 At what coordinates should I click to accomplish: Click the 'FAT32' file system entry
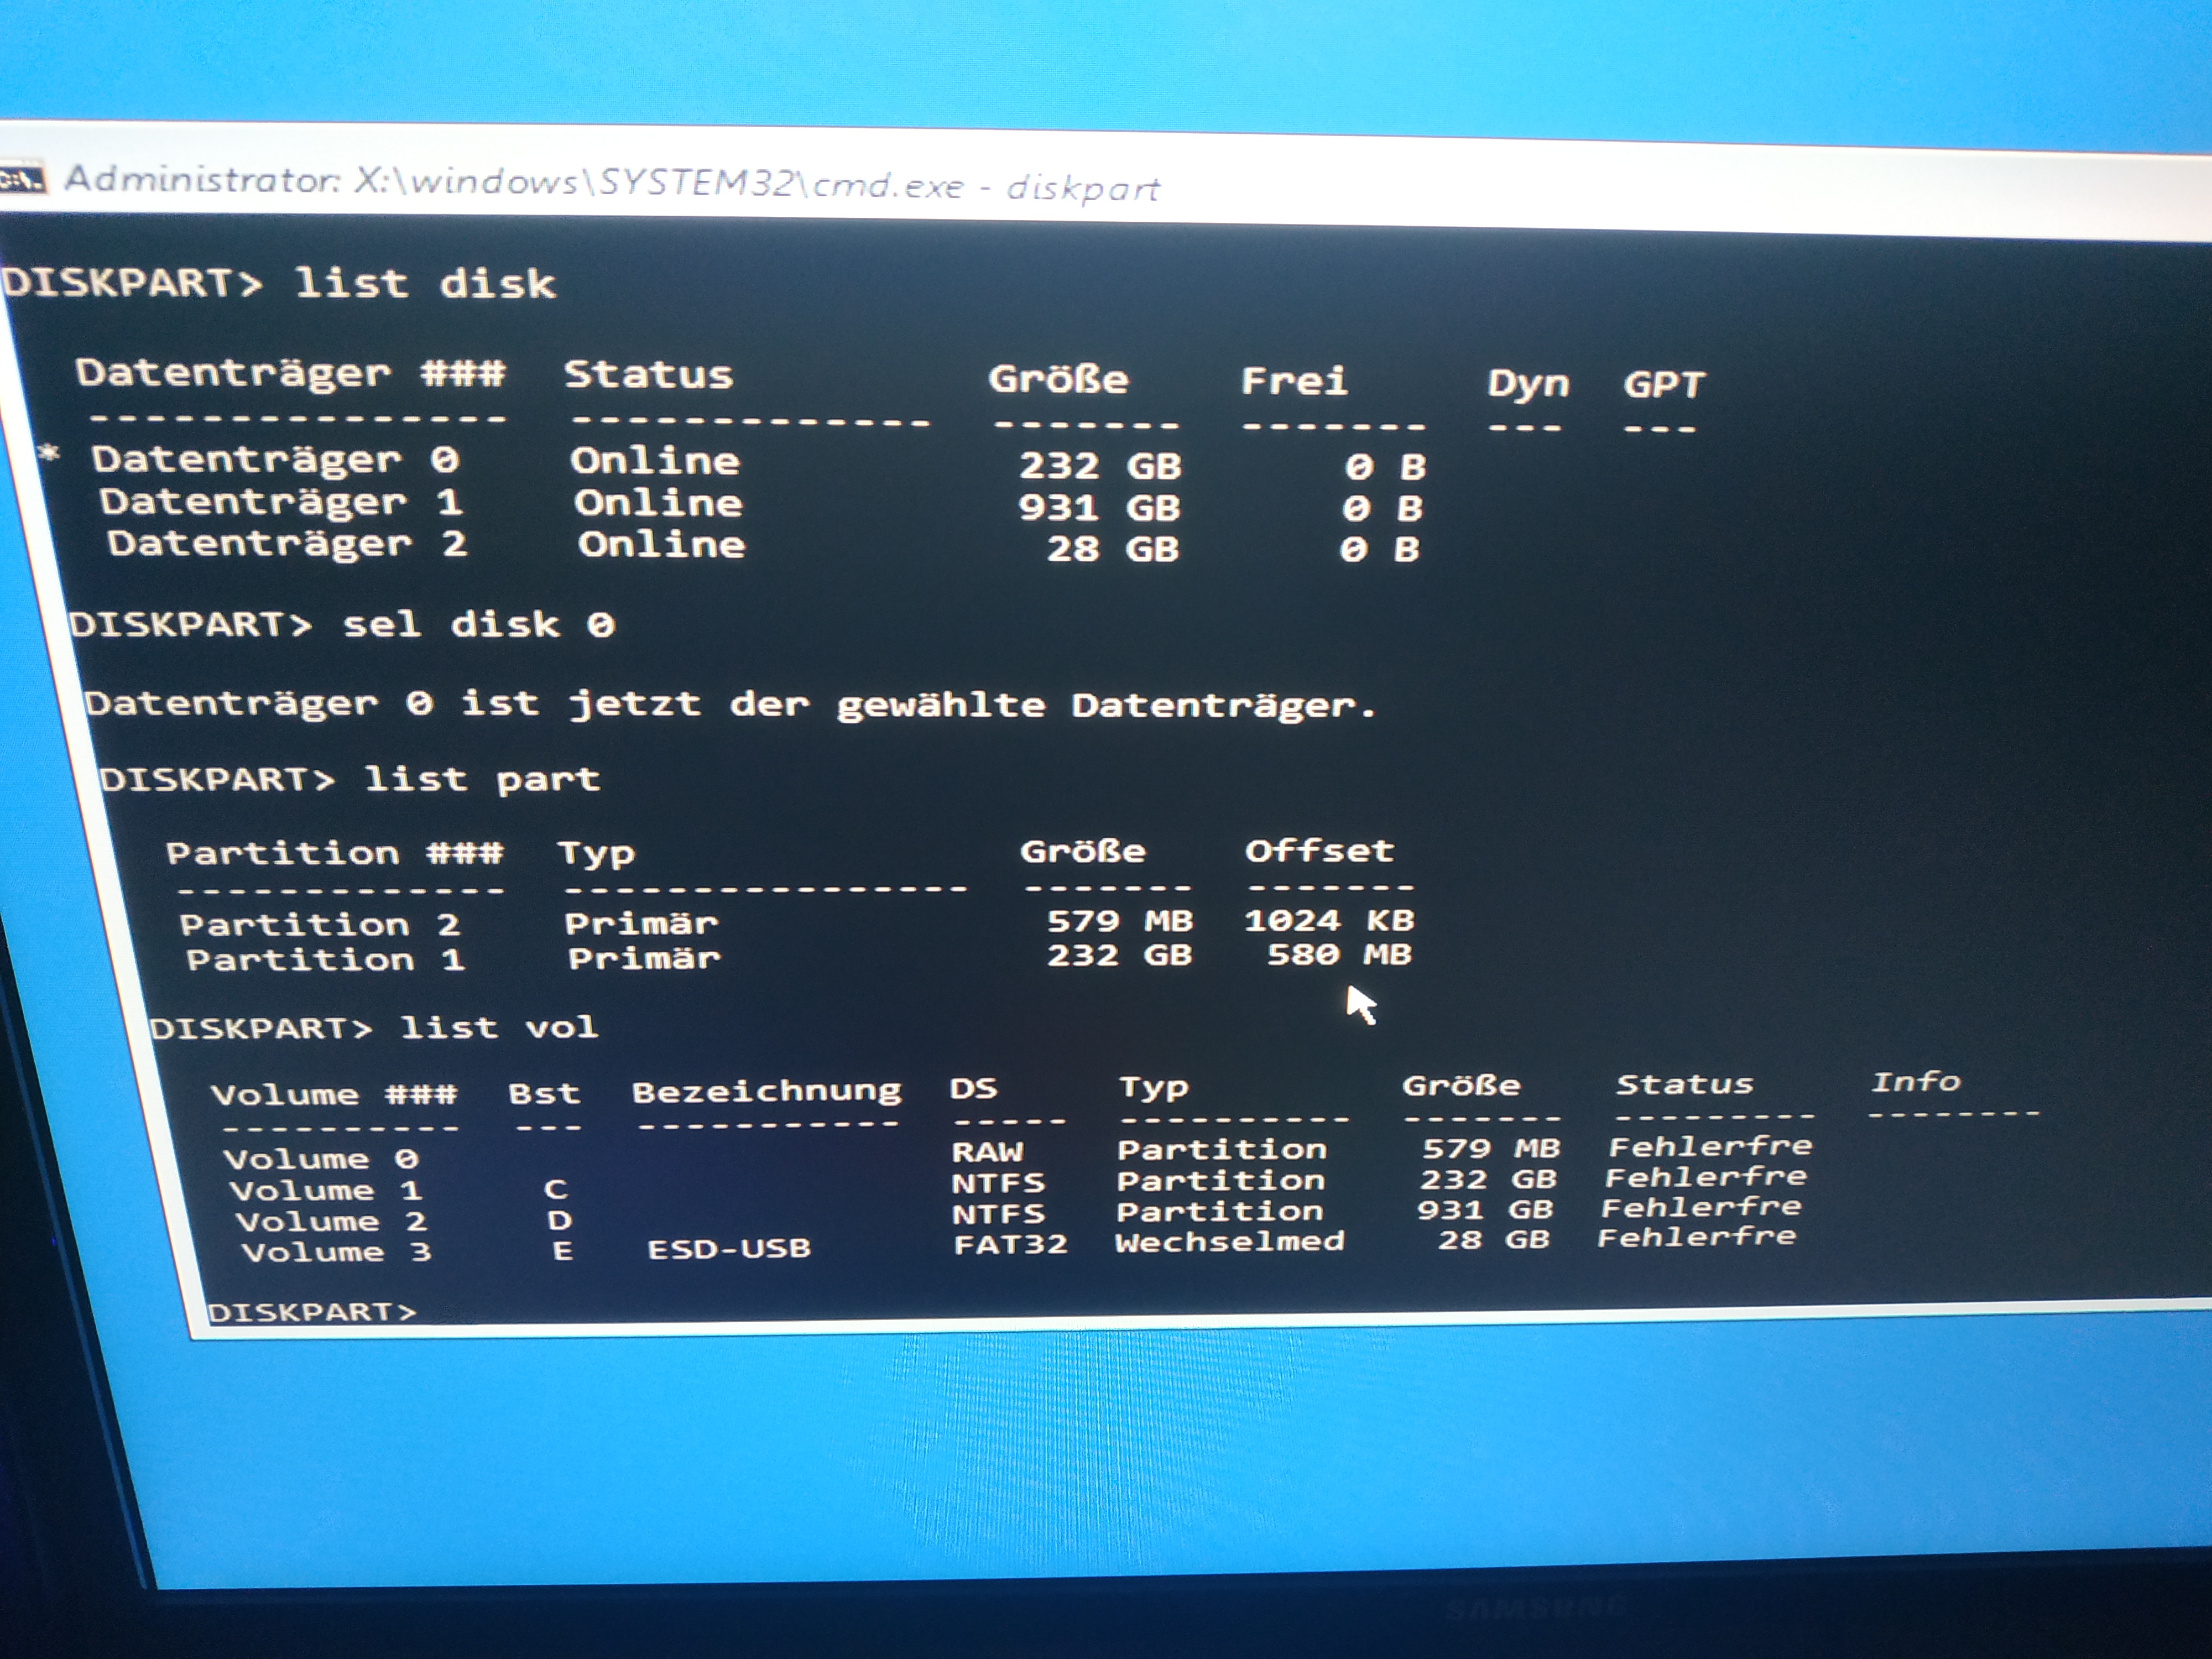(1010, 1244)
